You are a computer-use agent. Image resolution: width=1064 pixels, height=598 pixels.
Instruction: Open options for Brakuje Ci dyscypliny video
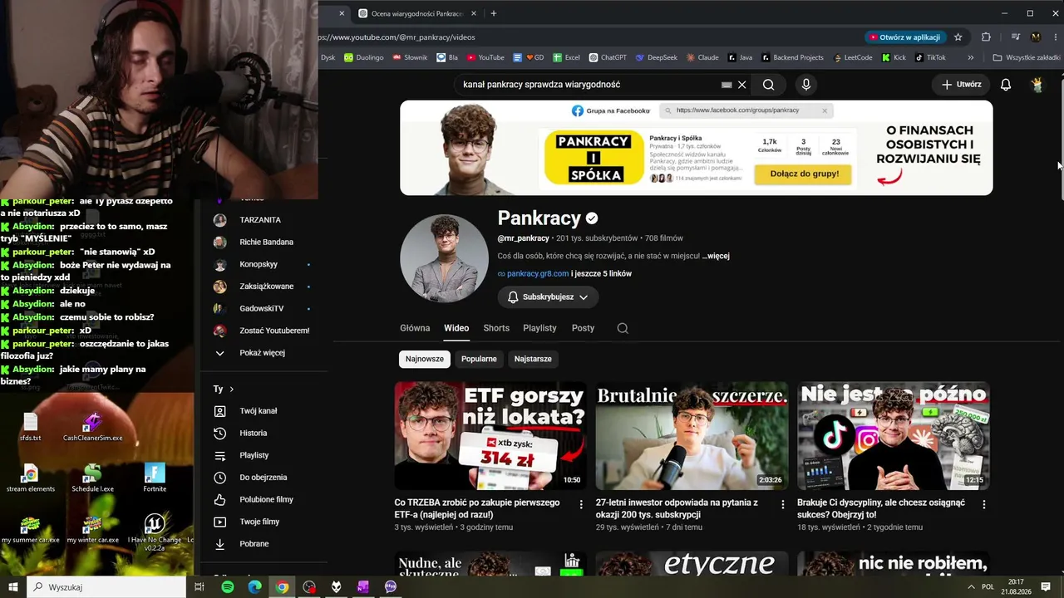pos(984,504)
